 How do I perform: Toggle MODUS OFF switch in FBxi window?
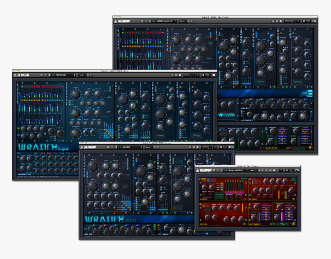coord(208,181)
